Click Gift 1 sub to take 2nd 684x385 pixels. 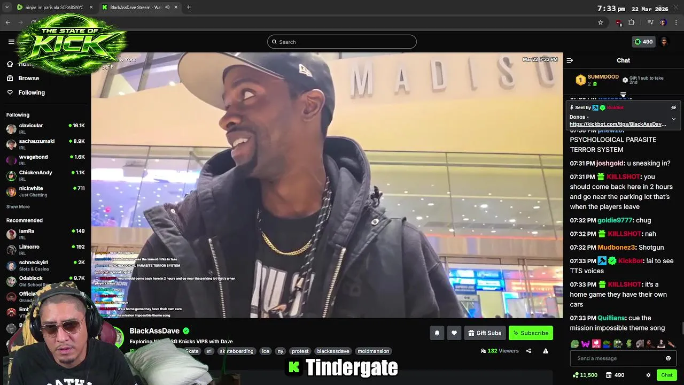tap(644, 80)
